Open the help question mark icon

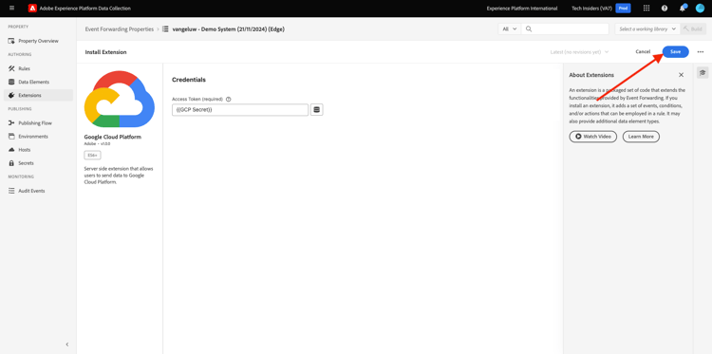tap(665, 9)
